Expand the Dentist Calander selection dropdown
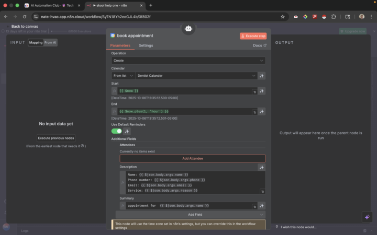Image resolution: width=377 pixels, height=235 pixels. point(196,76)
